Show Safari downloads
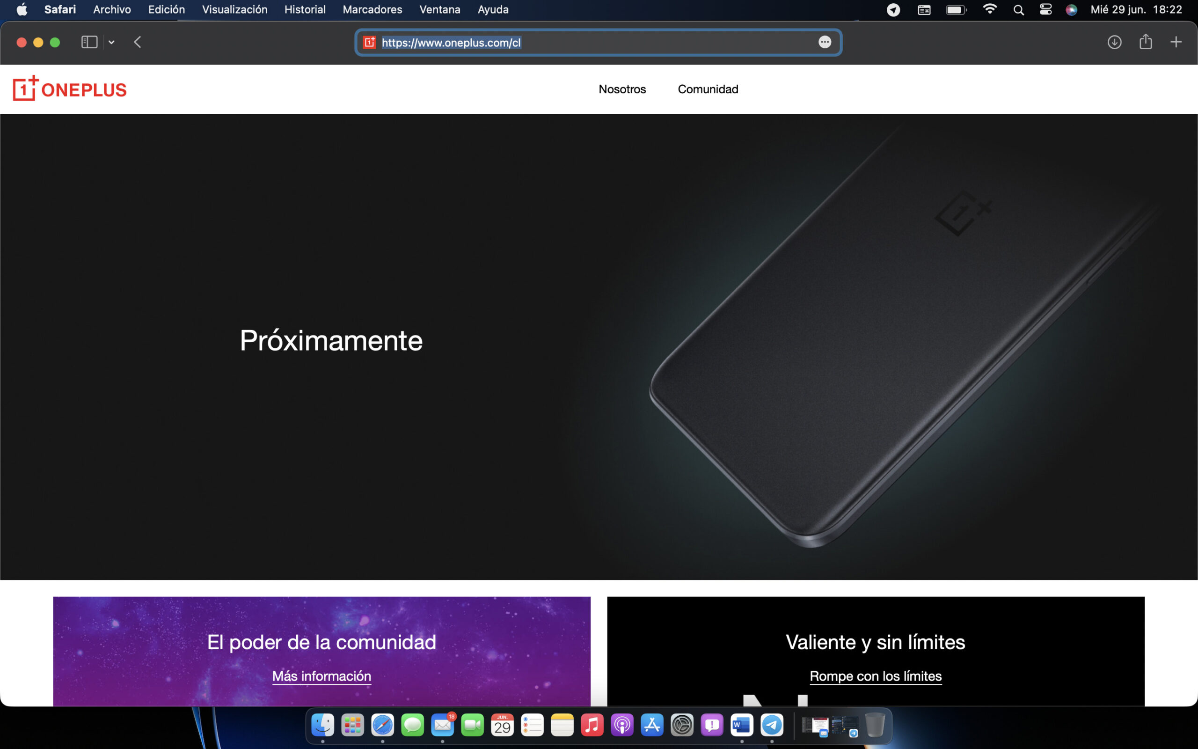 pyautogui.click(x=1114, y=42)
